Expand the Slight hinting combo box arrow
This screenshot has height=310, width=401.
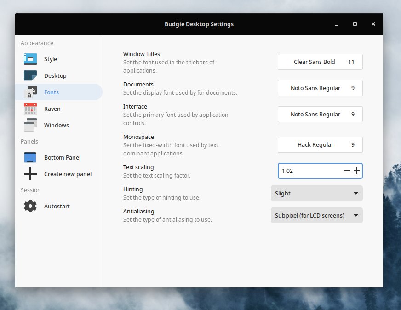click(x=355, y=193)
